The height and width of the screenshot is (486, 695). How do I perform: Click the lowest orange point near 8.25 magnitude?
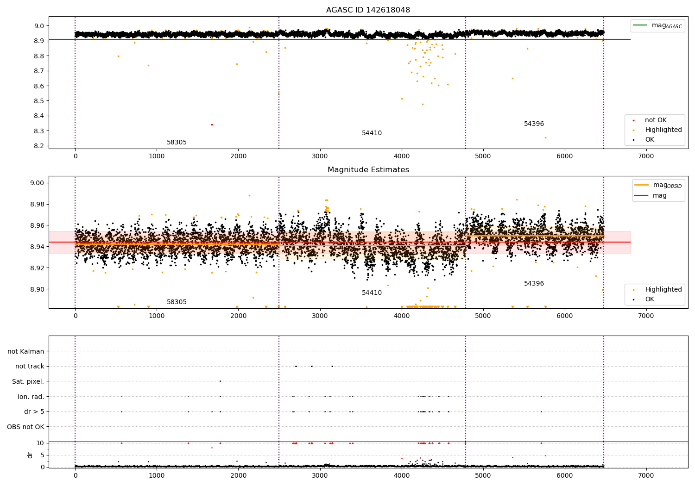tap(545, 137)
